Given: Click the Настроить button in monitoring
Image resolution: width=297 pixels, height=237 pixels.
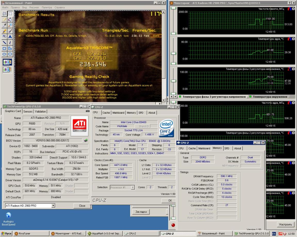Looking at the screenshot, I should coord(285,224).
